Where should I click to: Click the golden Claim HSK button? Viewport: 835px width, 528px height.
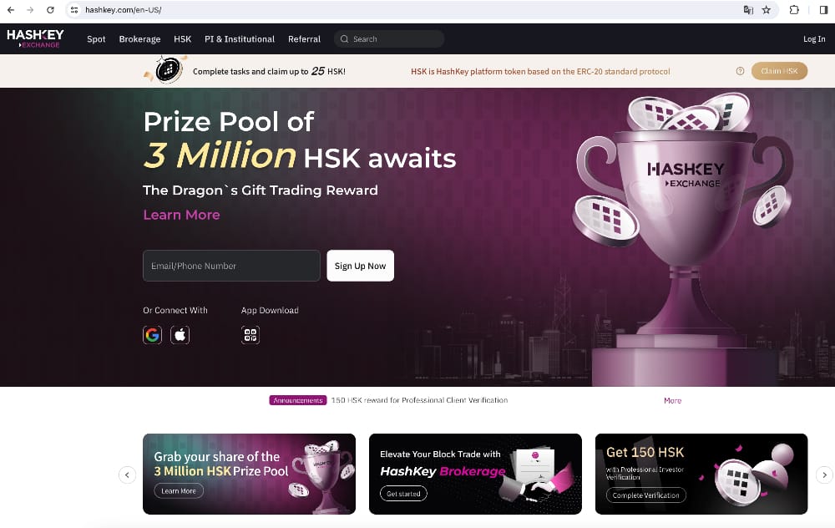click(779, 71)
